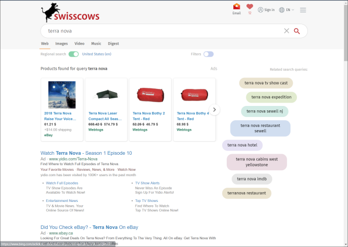The width and height of the screenshot is (348, 247).
Task: Click the Ads label by the products
Action: click(x=214, y=69)
